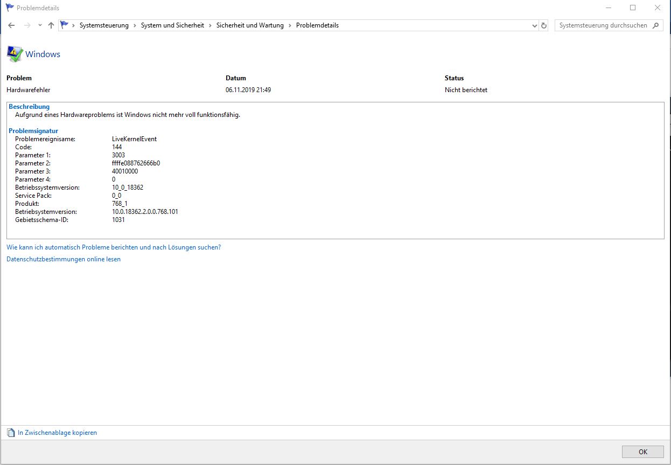This screenshot has width=671, height=465.
Task: Expand chevron before Systemsteuerung breadcrumb
Action: [x=73, y=25]
